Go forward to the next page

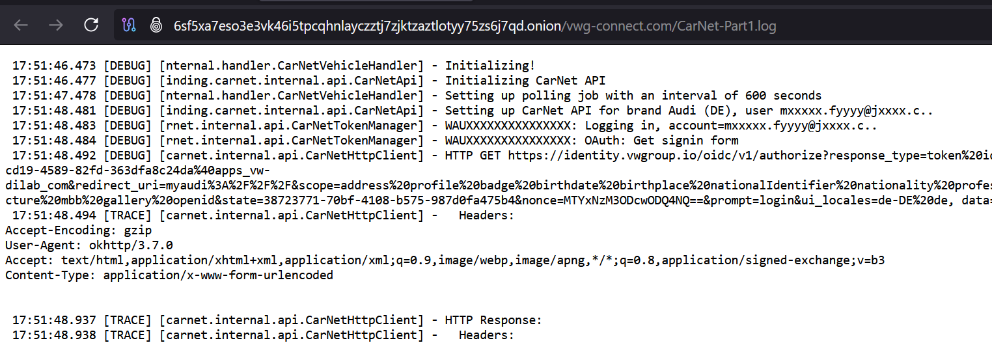coord(56,25)
